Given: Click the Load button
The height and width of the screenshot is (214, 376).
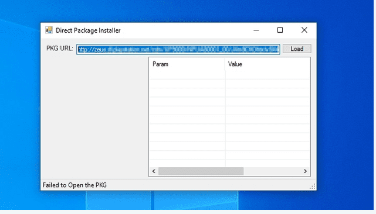Looking at the screenshot, I should [297, 49].
